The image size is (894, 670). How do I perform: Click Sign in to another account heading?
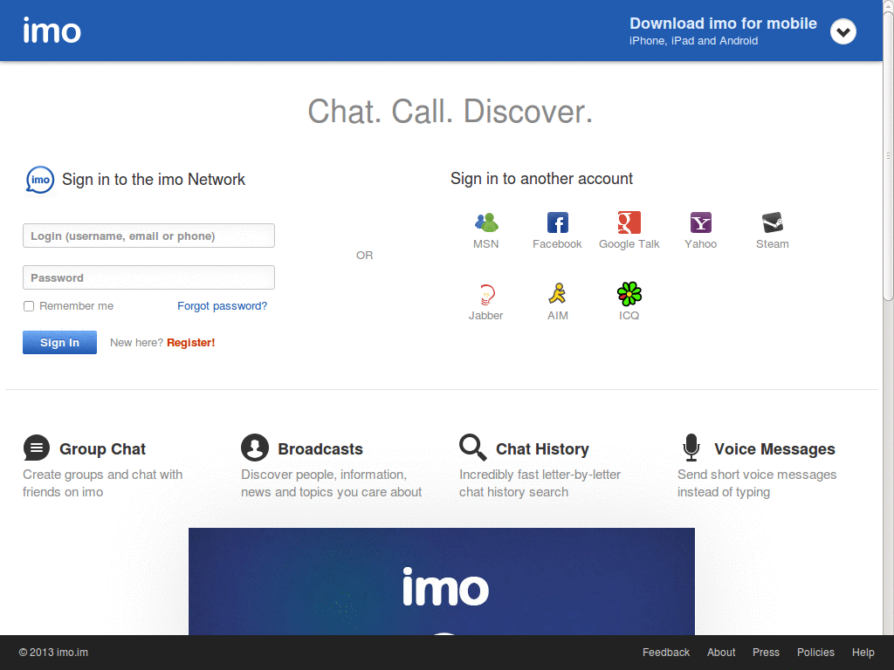click(x=541, y=179)
